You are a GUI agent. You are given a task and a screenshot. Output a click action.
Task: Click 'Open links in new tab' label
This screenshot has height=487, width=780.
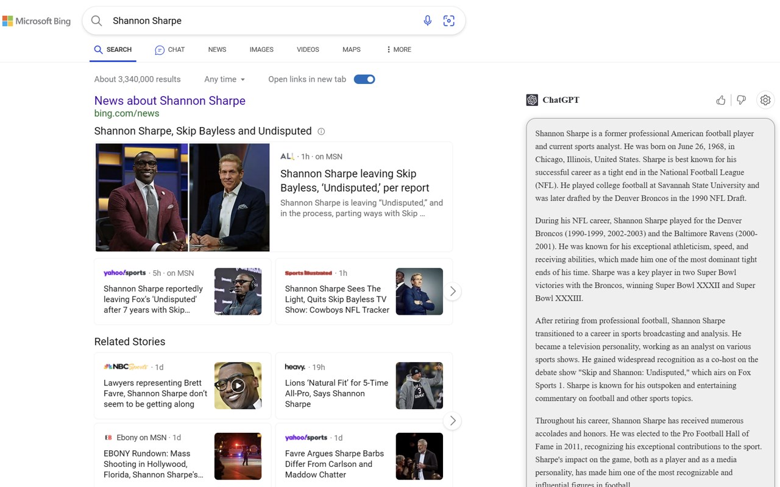pyautogui.click(x=307, y=79)
